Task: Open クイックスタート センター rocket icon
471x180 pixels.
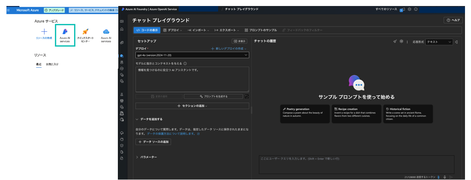Action: (85, 32)
